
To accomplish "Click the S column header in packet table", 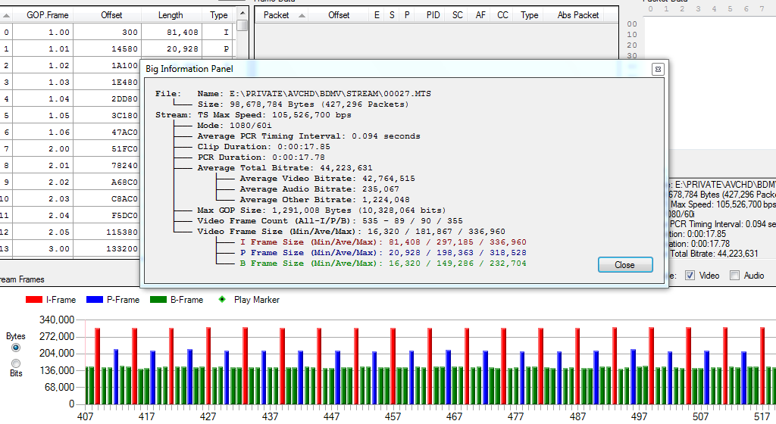I will (392, 15).
